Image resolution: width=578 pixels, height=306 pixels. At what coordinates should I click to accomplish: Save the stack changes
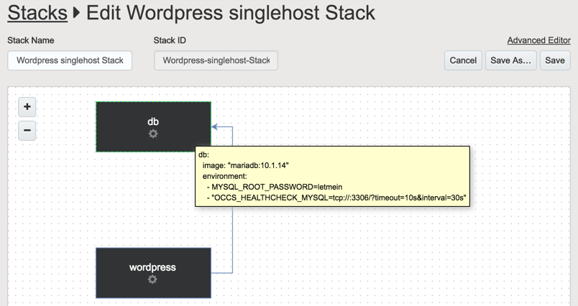(x=555, y=60)
